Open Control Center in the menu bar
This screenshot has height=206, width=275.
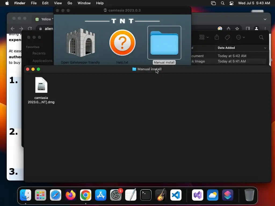(x=231, y=3)
